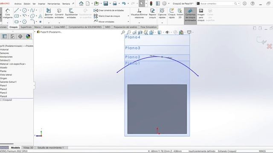Click Mover entidades

pyautogui.click(x=104, y=22)
